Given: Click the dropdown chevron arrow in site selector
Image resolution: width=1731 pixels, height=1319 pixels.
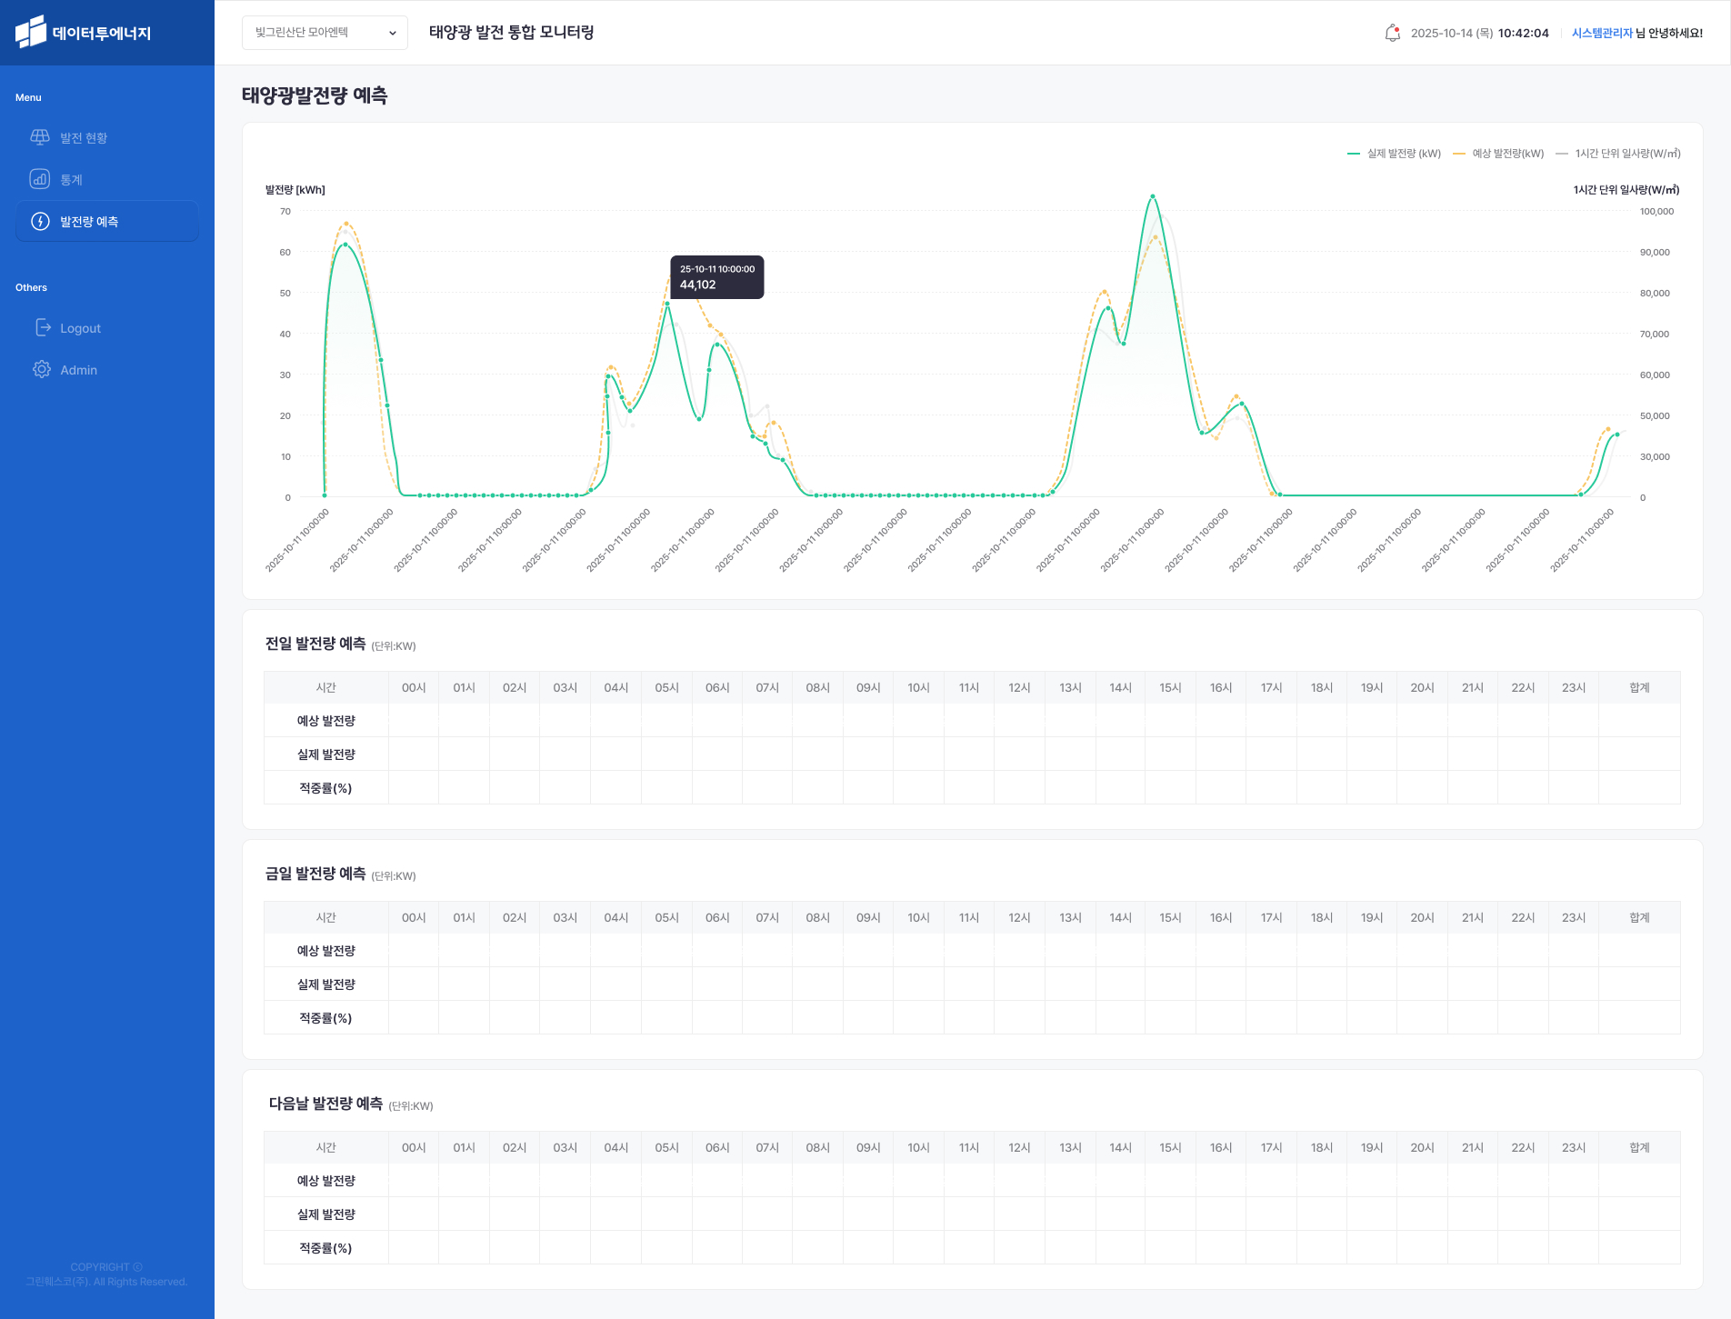Looking at the screenshot, I should (393, 33).
